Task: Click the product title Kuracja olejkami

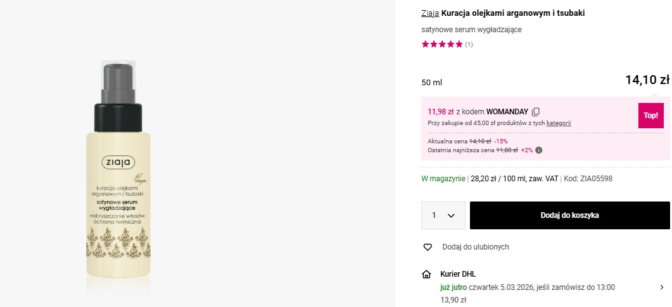Action: tap(513, 13)
